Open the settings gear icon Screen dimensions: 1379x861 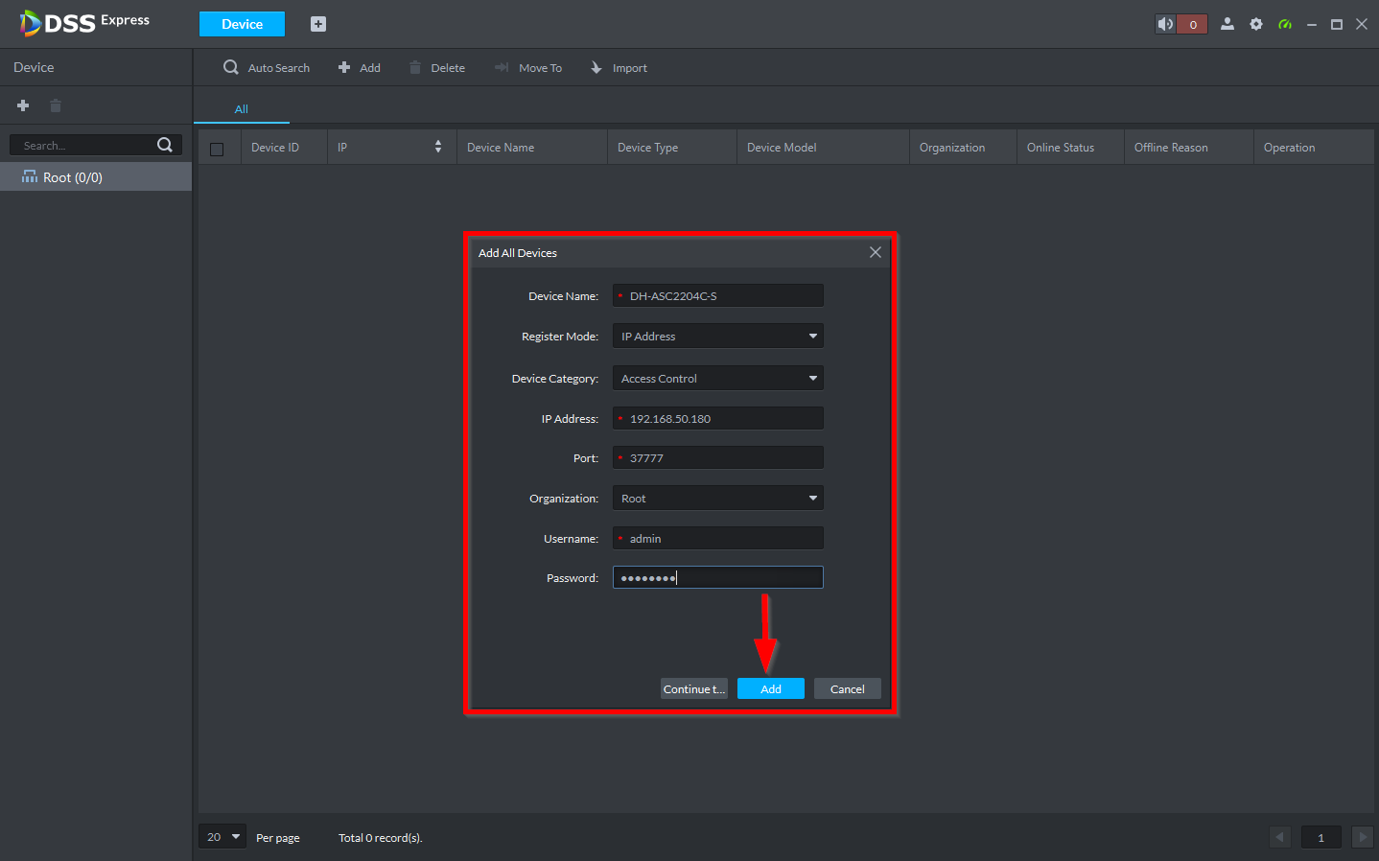(1256, 24)
